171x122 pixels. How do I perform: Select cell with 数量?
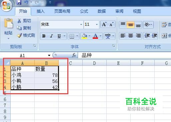click(46, 69)
